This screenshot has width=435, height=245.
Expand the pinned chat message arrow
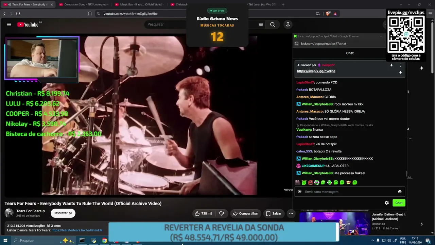pyautogui.click(x=400, y=72)
